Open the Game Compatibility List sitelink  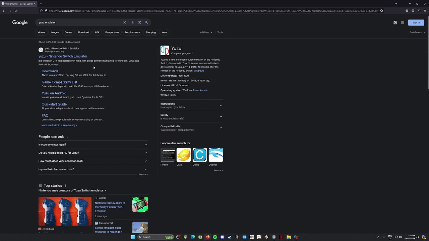59,82
